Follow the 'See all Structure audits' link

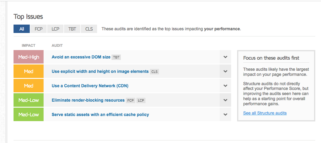[265, 113]
